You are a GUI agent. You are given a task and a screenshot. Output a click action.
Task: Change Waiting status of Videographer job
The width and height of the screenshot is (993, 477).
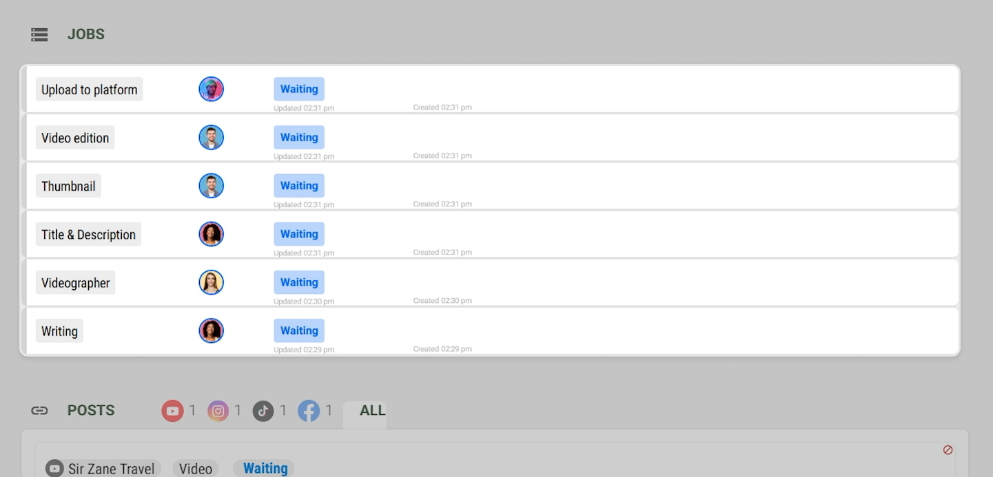pyautogui.click(x=299, y=282)
